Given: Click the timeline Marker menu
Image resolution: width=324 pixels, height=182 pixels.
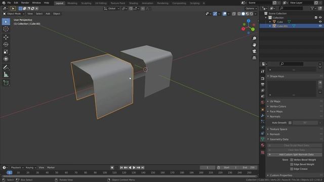Looking at the screenshot, I should tap(51, 167).
